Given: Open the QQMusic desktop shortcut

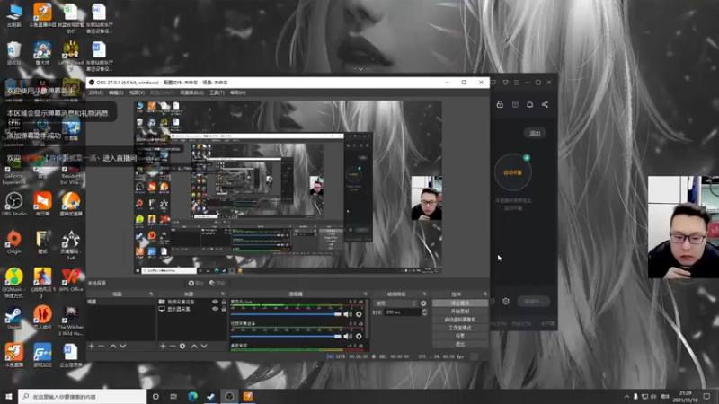Looking at the screenshot, I should pos(13,283).
